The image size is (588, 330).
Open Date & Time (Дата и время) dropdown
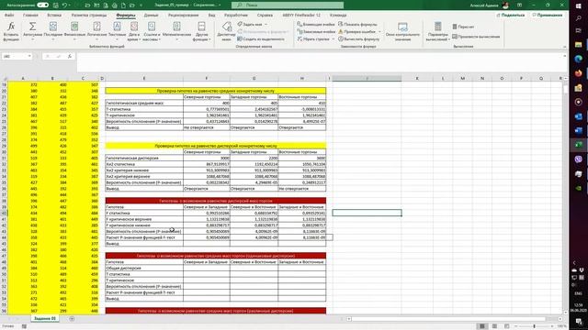tap(134, 31)
